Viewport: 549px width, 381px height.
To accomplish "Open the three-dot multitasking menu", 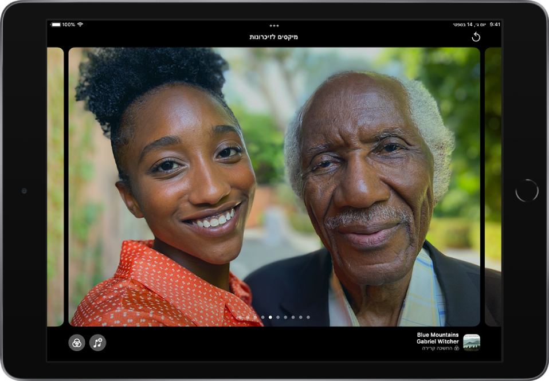I will pyautogui.click(x=274, y=26).
